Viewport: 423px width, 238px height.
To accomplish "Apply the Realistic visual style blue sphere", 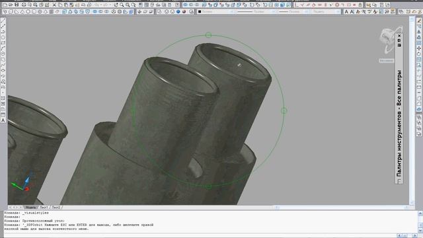I will coord(178,12).
